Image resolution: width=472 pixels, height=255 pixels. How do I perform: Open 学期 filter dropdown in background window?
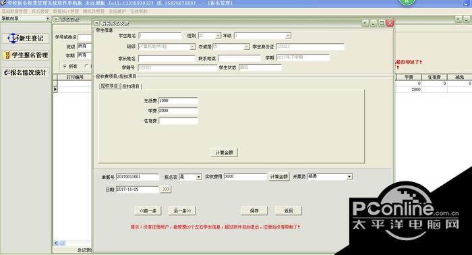[x=84, y=55]
